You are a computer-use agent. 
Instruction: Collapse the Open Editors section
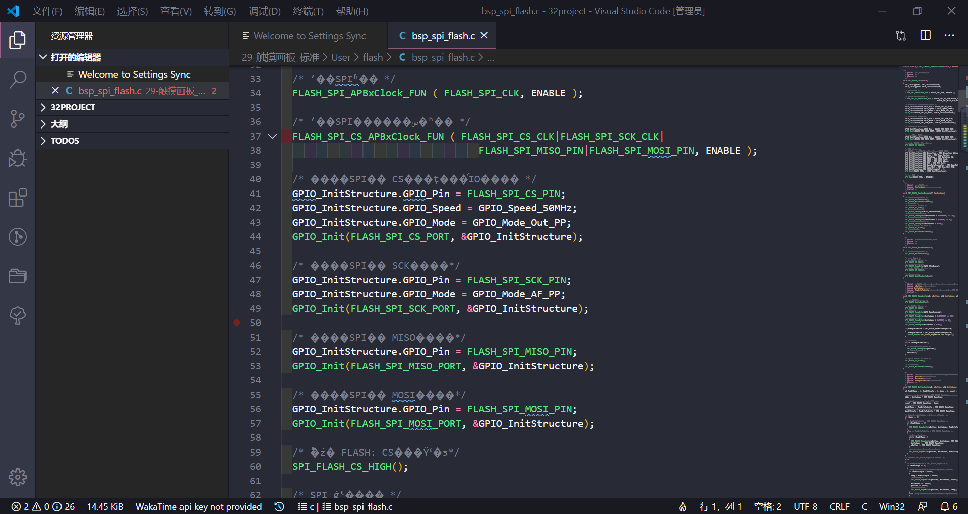tap(132, 57)
